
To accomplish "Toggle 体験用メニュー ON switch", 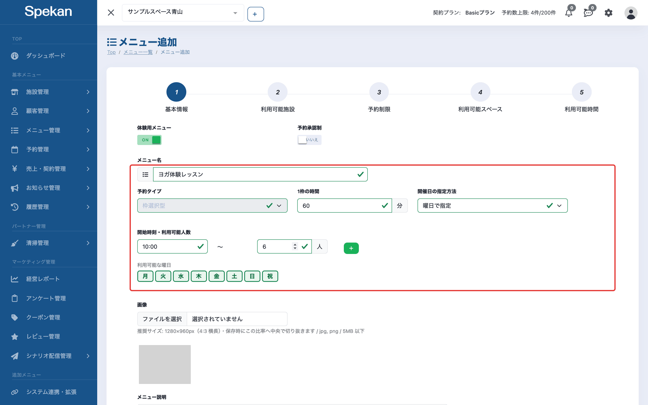I will click(x=149, y=140).
